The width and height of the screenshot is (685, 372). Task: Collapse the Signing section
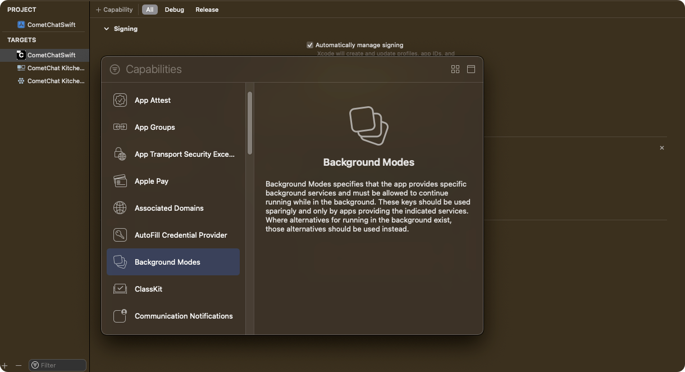coord(106,29)
